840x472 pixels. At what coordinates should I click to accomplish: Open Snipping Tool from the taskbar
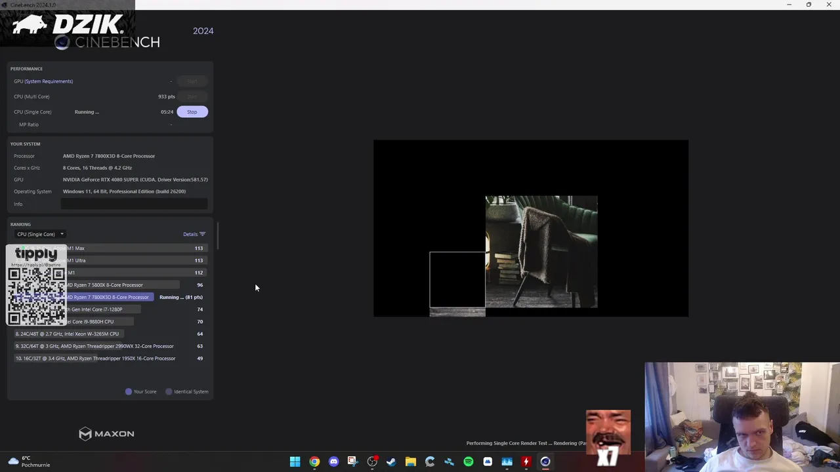click(352, 462)
